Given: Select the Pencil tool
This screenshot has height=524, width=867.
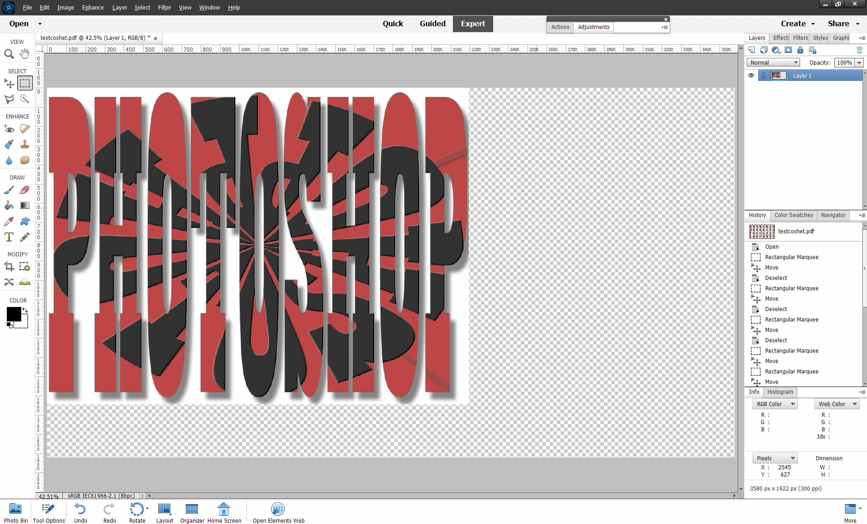Looking at the screenshot, I should tap(25, 237).
